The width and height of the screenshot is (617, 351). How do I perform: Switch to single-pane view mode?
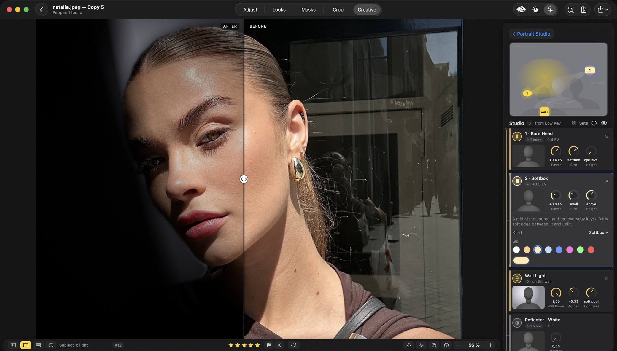13,345
